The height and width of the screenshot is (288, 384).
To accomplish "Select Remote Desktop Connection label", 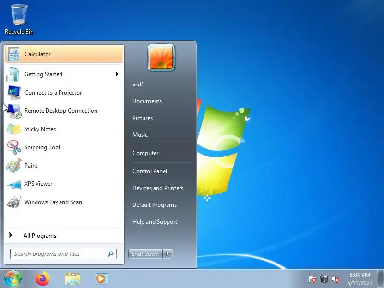I will (x=61, y=111).
